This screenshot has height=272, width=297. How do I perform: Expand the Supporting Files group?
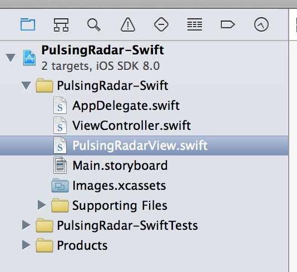click(42, 205)
